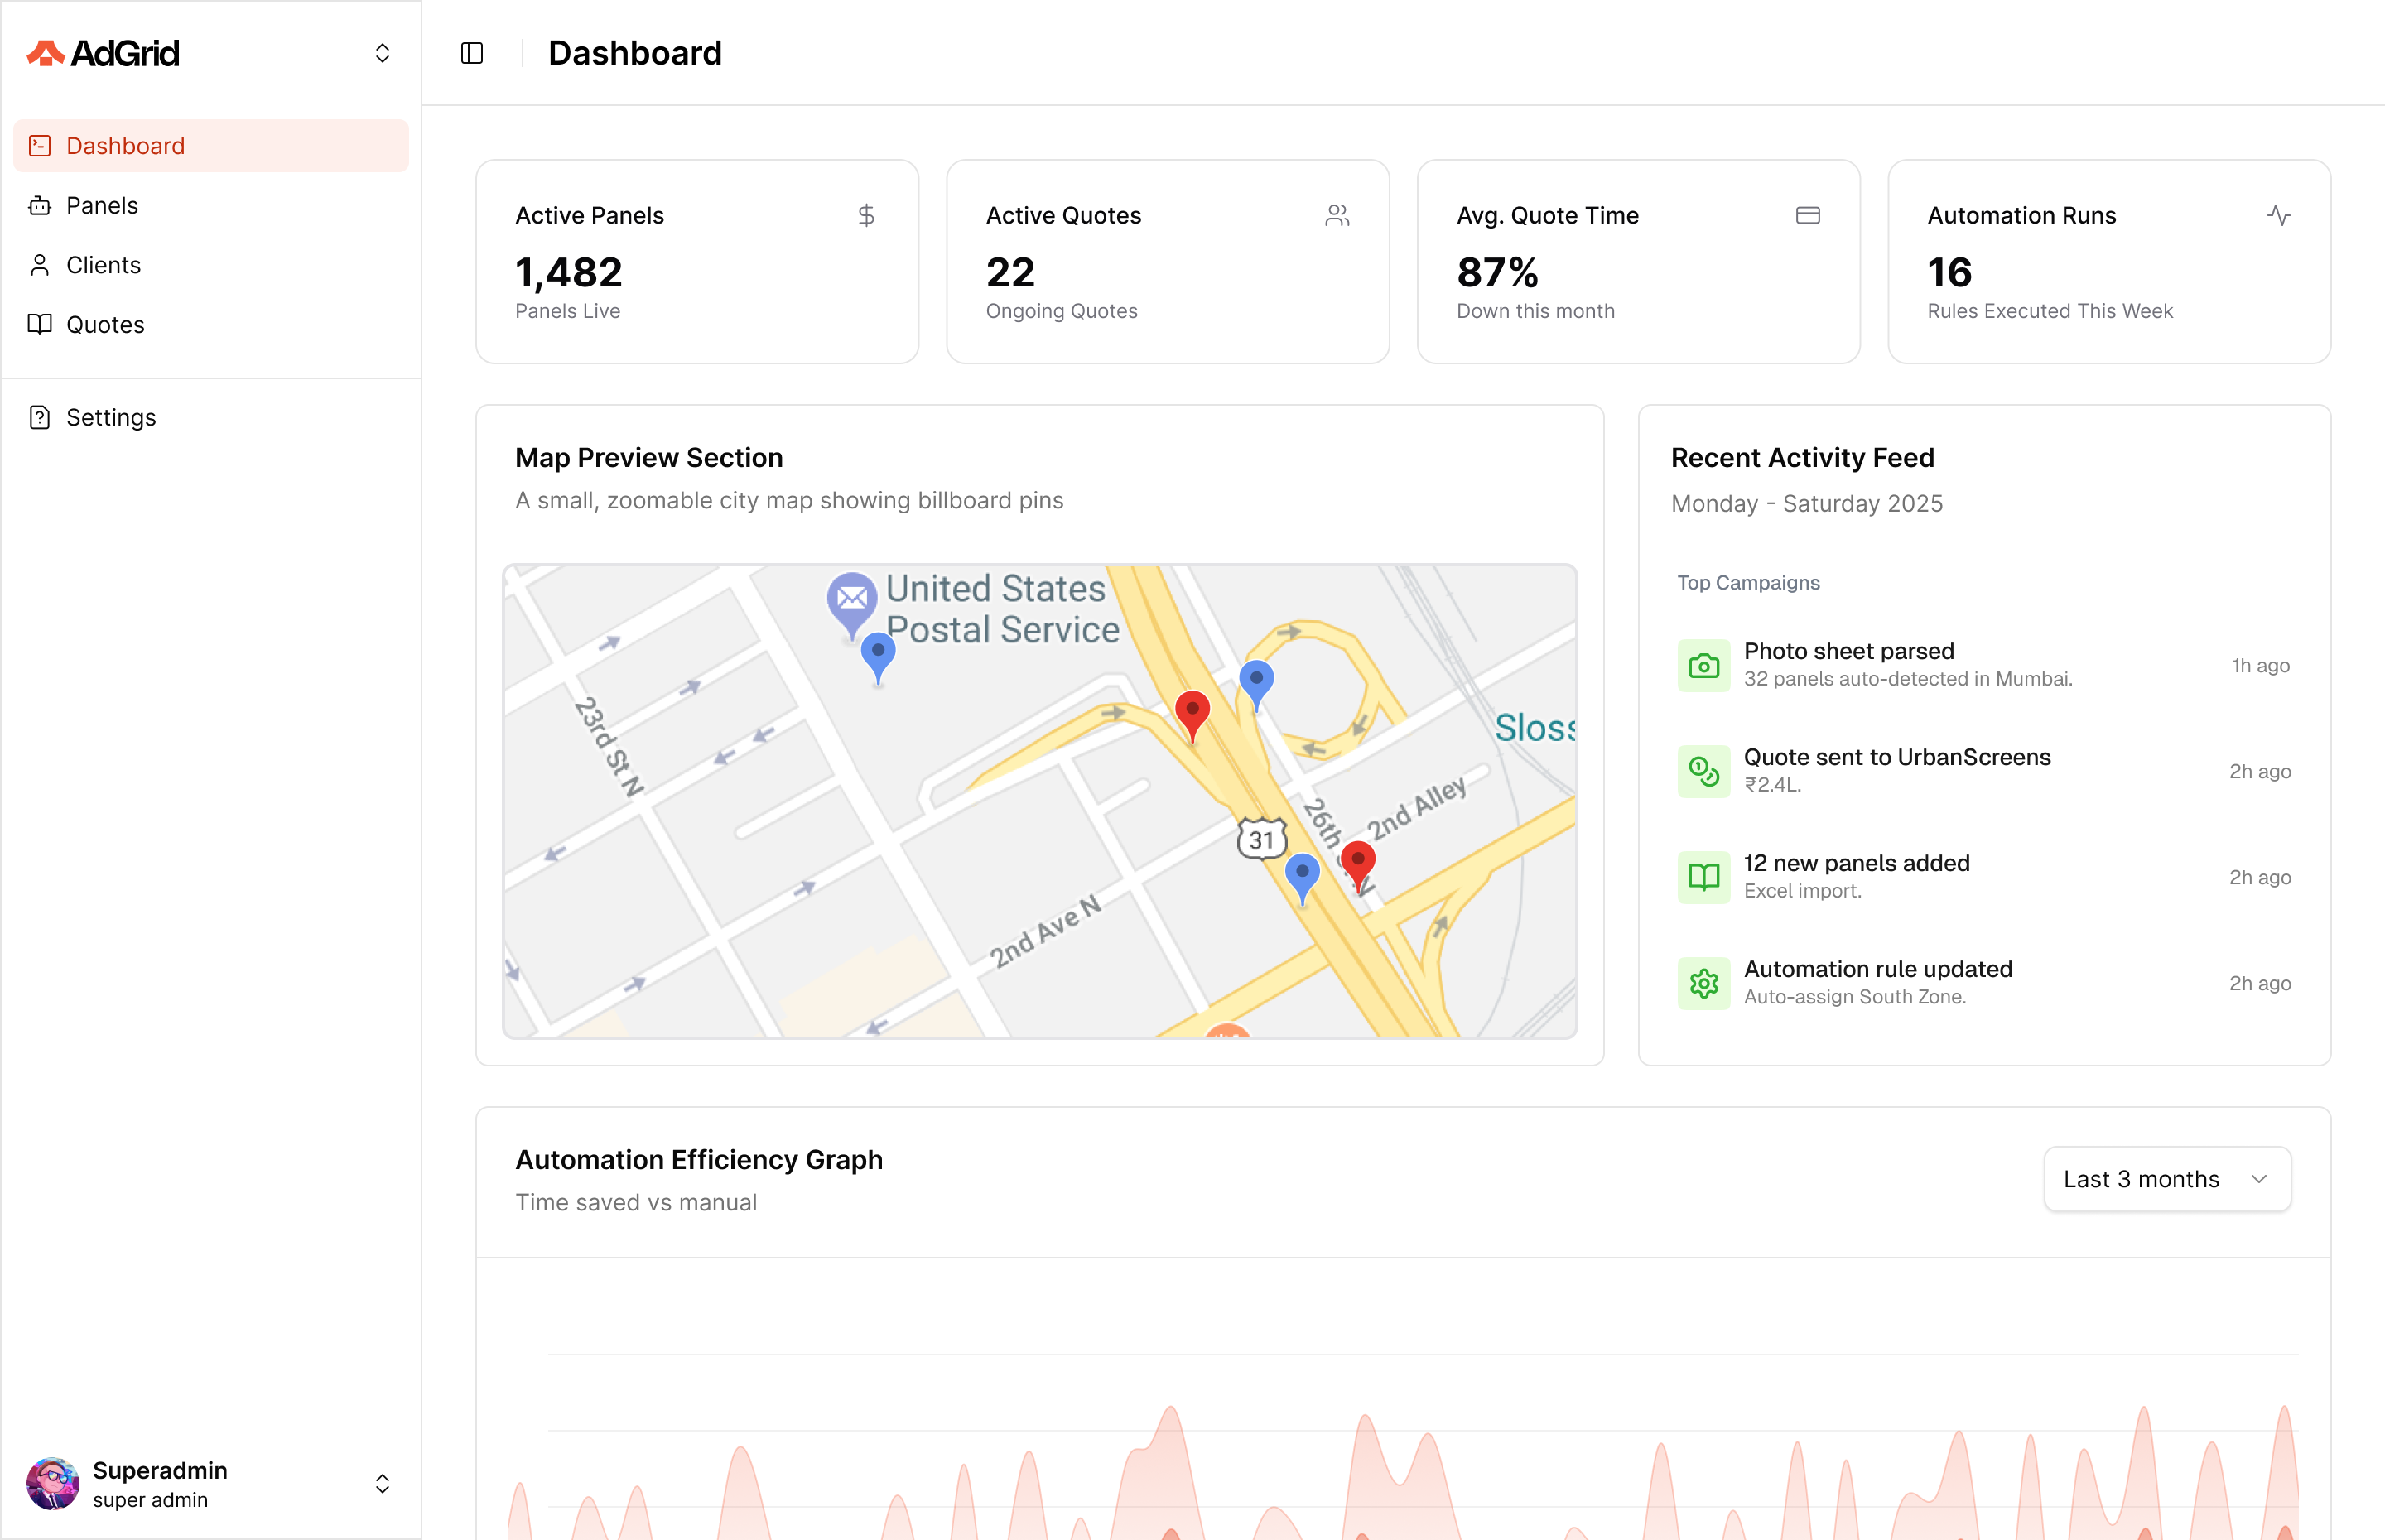Image resolution: width=2385 pixels, height=1540 pixels.
Task: Select the Dashboard sidebar item
Action: 125,146
